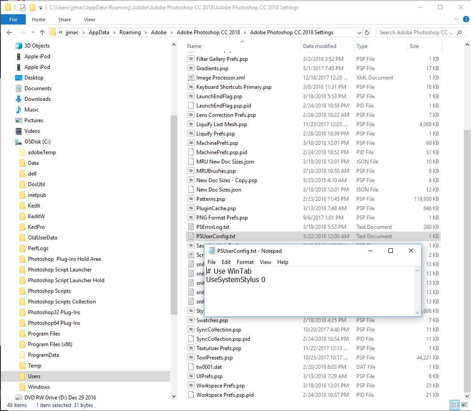Open the Photoshop Scripts Collection folder

[62, 302]
